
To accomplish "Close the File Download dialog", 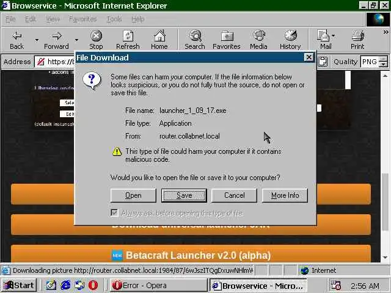I will (309, 57).
